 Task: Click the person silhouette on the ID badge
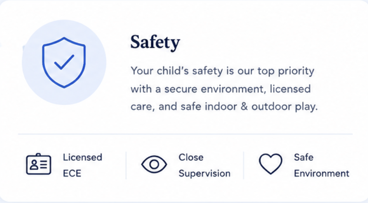[x=34, y=164]
